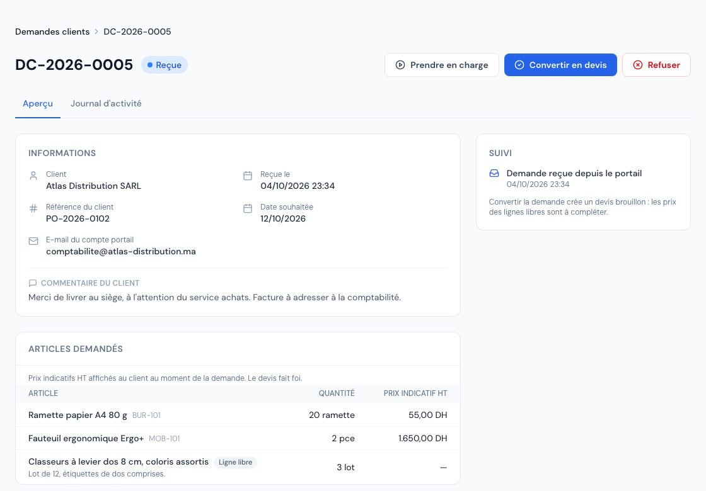Click the Prendre en charge button
Viewport: 706px width, 491px height.
point(441,65)
